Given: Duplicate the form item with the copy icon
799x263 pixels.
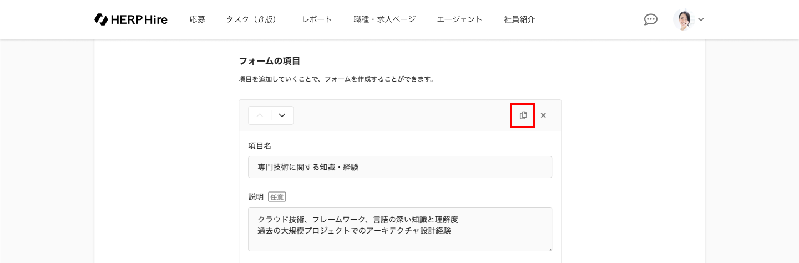Looking at the screenshot, I should coord(523,115).
